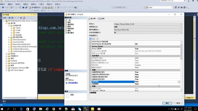198x111 pixels.
Task: Click the view connection properties link
Action: point(73,83)
